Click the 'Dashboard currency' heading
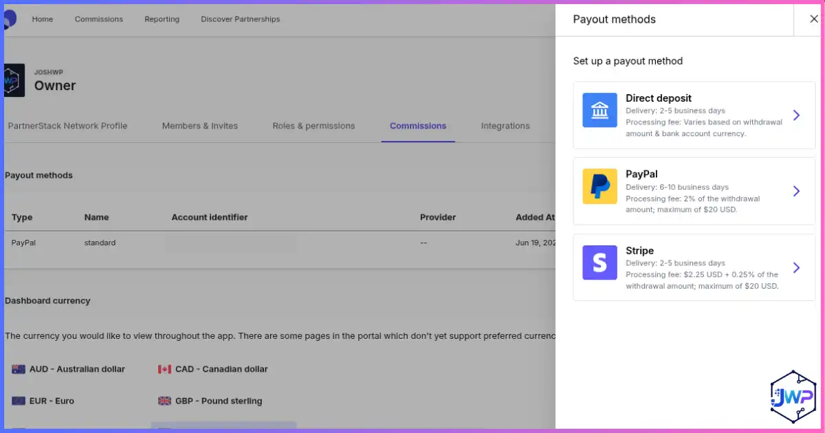Image resolution: width=825 pixels, height=433 pixels. click(47, 300)
